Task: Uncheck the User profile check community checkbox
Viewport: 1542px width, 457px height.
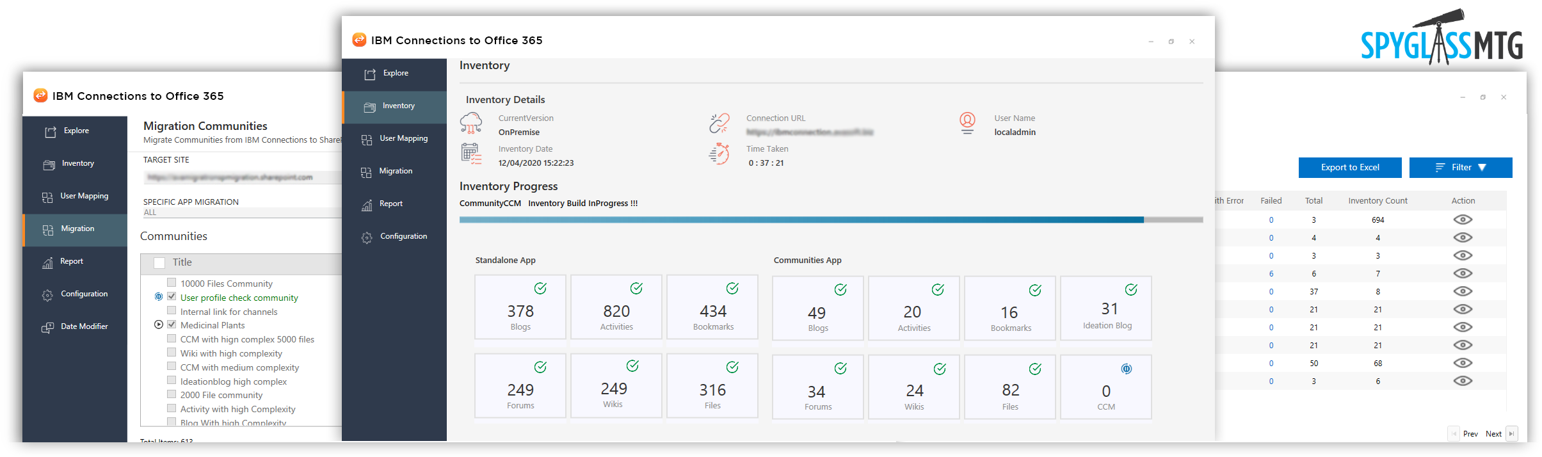Action: tap(172, 296)
